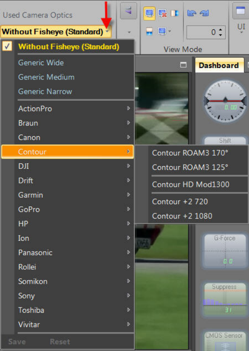Select the highlighted full monitor view icon
The height and width of the screenshot is (351, 249).
(x=149, y=13)
